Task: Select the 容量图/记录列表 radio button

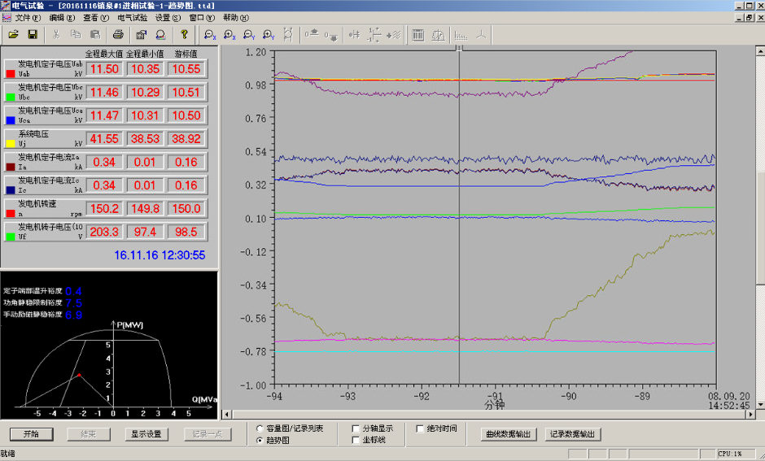Action: (260, 428)
